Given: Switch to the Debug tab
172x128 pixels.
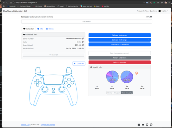Looking at the screenshot, I should pyautogui.click(x=50, y=29).
